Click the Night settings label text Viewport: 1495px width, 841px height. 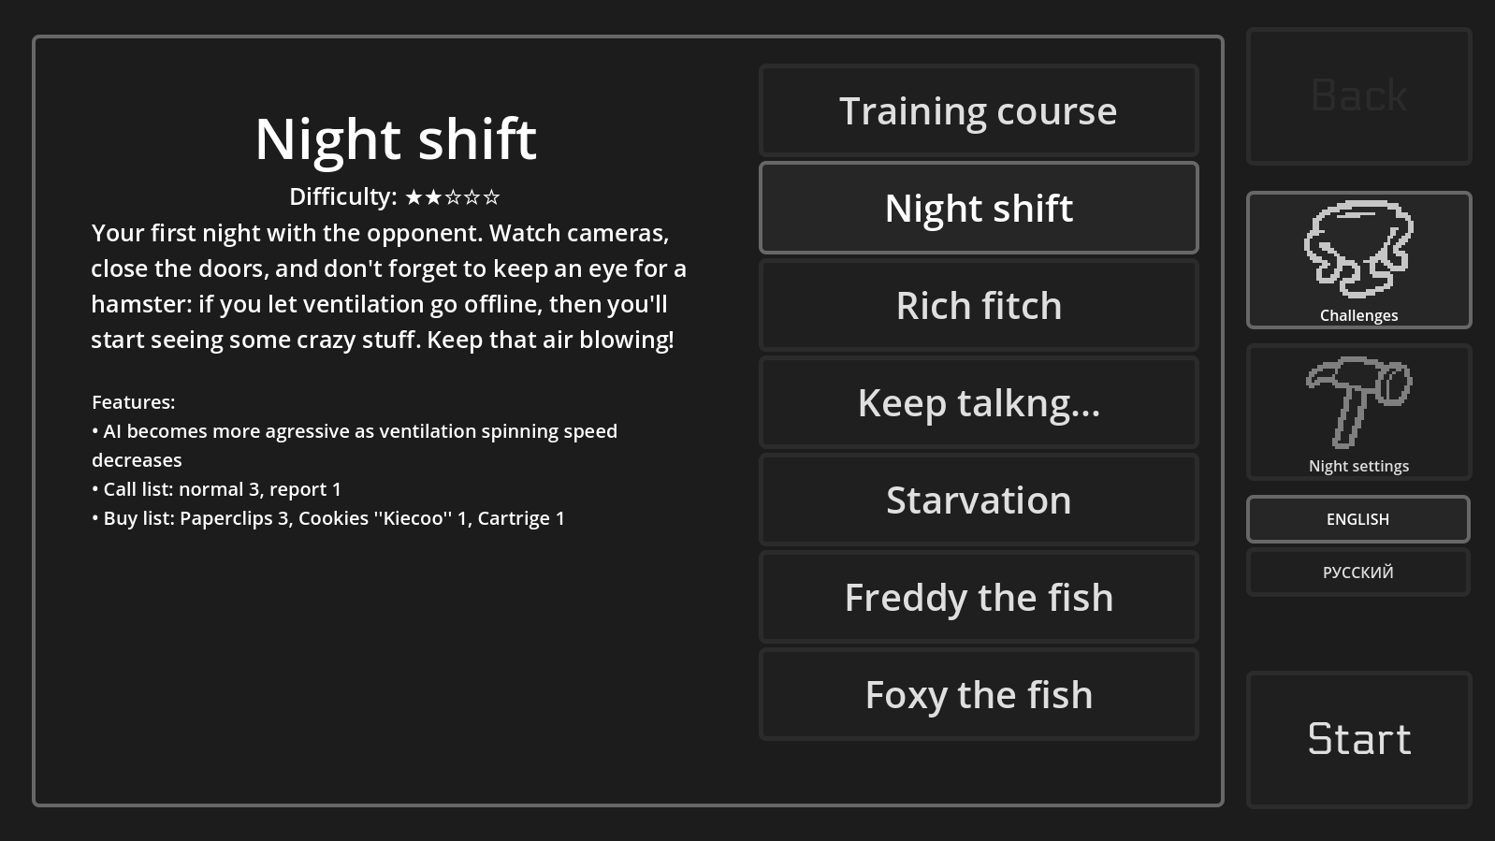point(1358,466)
